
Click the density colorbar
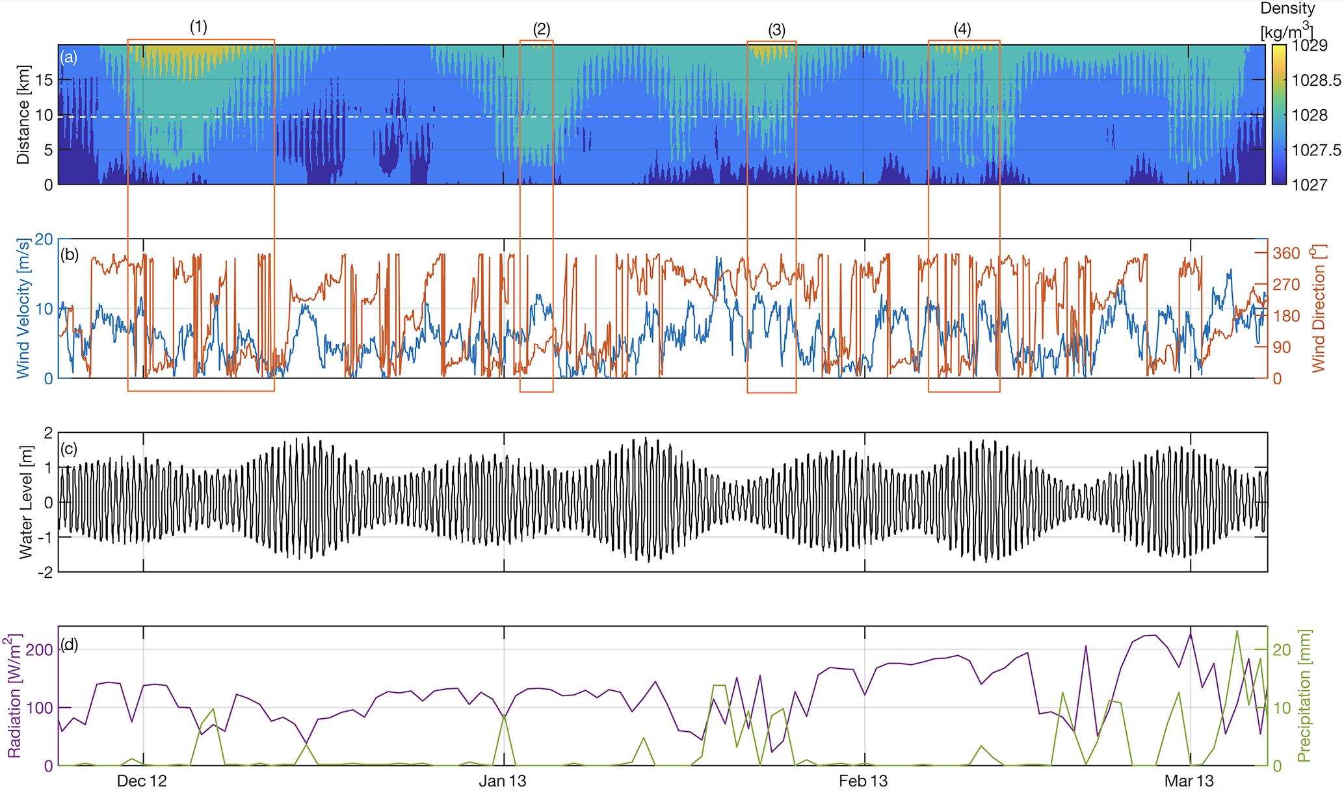[x=1278, y=114]
